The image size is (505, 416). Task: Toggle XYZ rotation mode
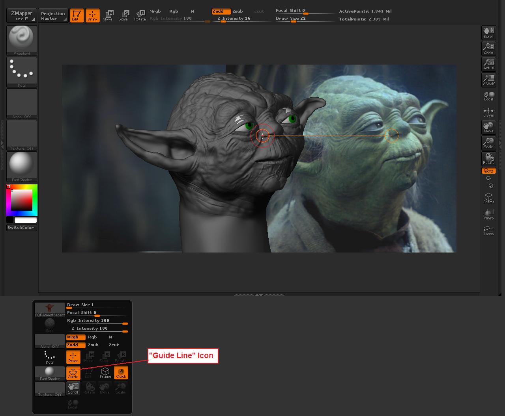pyautogui.click(x=488, y=171)
